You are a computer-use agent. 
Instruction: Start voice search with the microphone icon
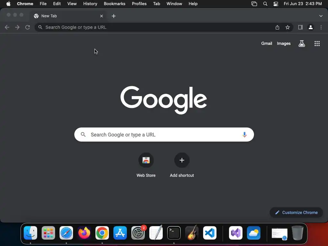pos(244,135)
